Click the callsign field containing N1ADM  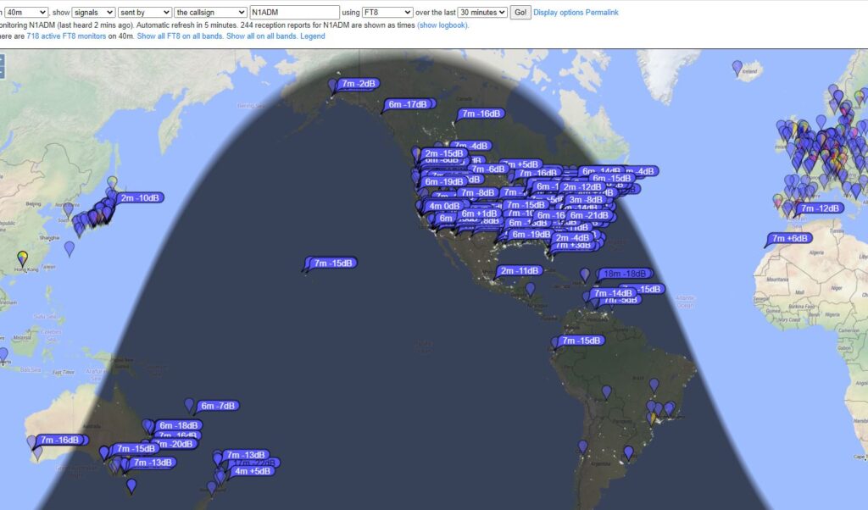295,13
